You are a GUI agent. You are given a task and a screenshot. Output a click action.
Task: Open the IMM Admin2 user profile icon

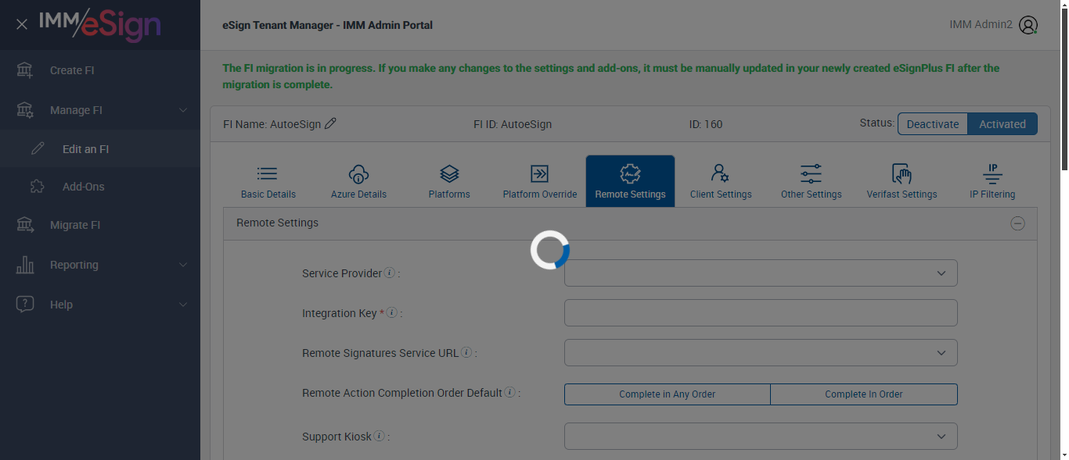(x=1028, y=25)
